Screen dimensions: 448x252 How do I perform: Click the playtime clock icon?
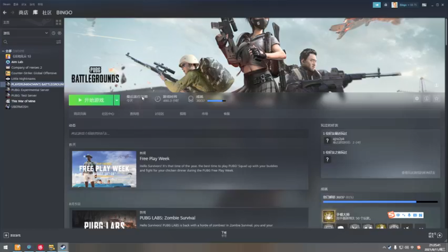158,99
